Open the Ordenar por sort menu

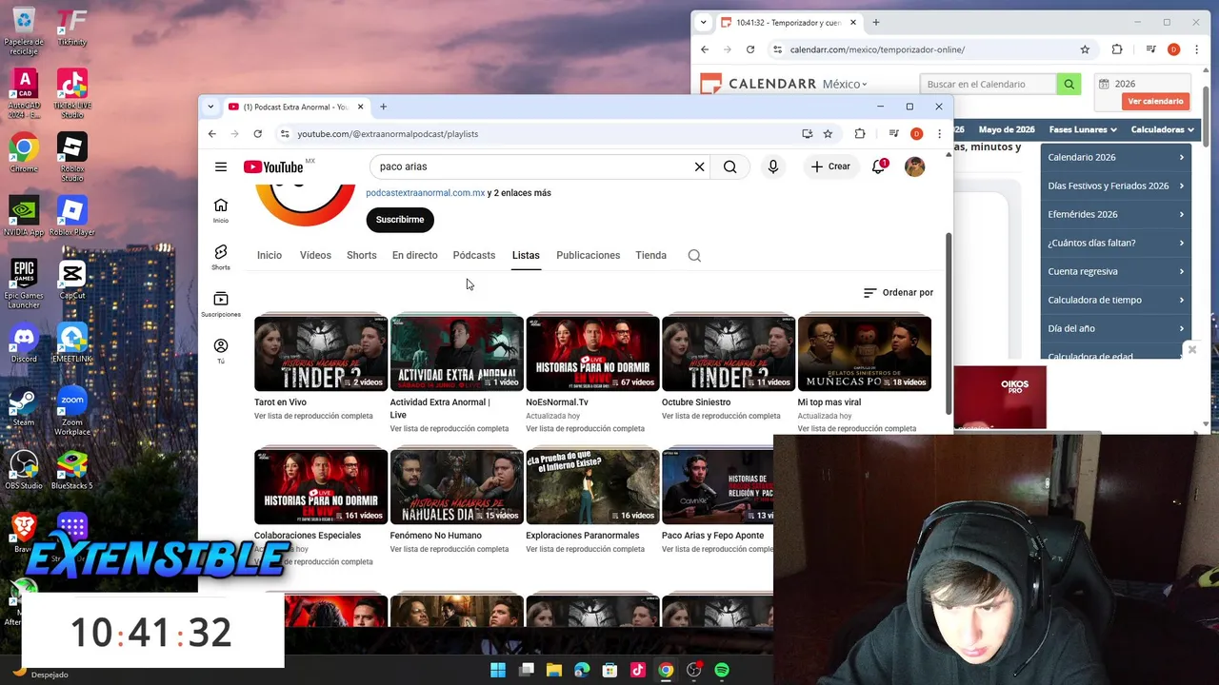point(898,292)
